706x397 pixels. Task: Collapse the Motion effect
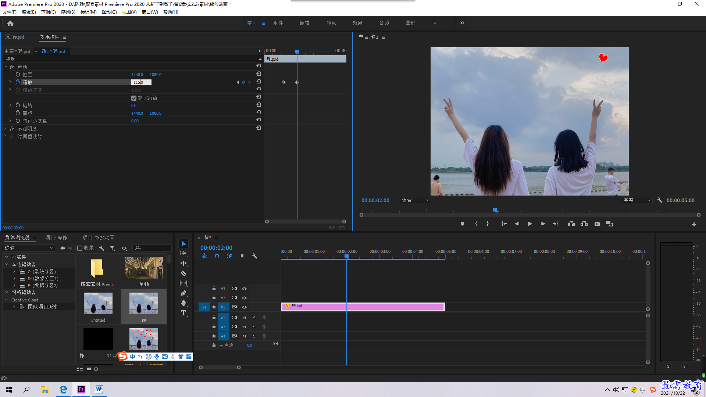coord(6,67)
